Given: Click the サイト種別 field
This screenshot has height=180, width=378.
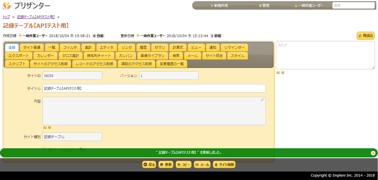Looking at the screenshot, I should [x=72, y=137].
